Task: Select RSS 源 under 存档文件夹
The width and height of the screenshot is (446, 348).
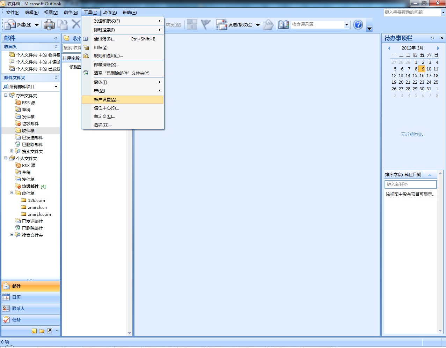Action: (x=29, y=103)
